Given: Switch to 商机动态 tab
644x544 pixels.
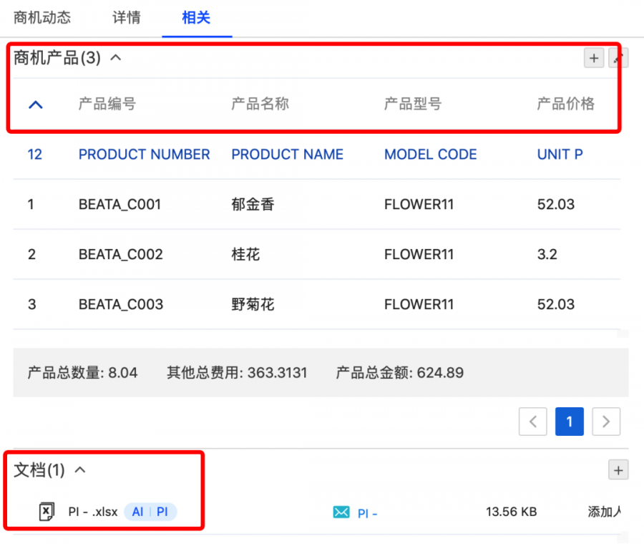Looking at the screenshot, I should [x=42, y=18].
